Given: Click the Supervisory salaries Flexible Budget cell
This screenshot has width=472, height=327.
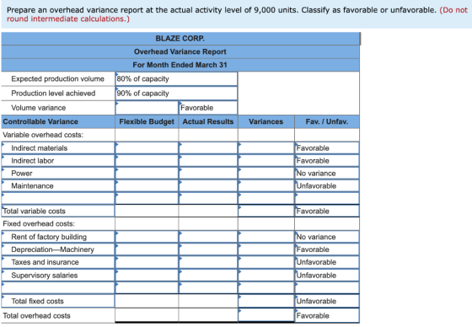Looking at the screenshot, I should 147,276.
